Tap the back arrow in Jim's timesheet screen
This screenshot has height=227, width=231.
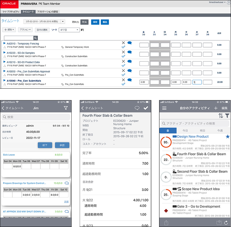[x=3, y=108]
